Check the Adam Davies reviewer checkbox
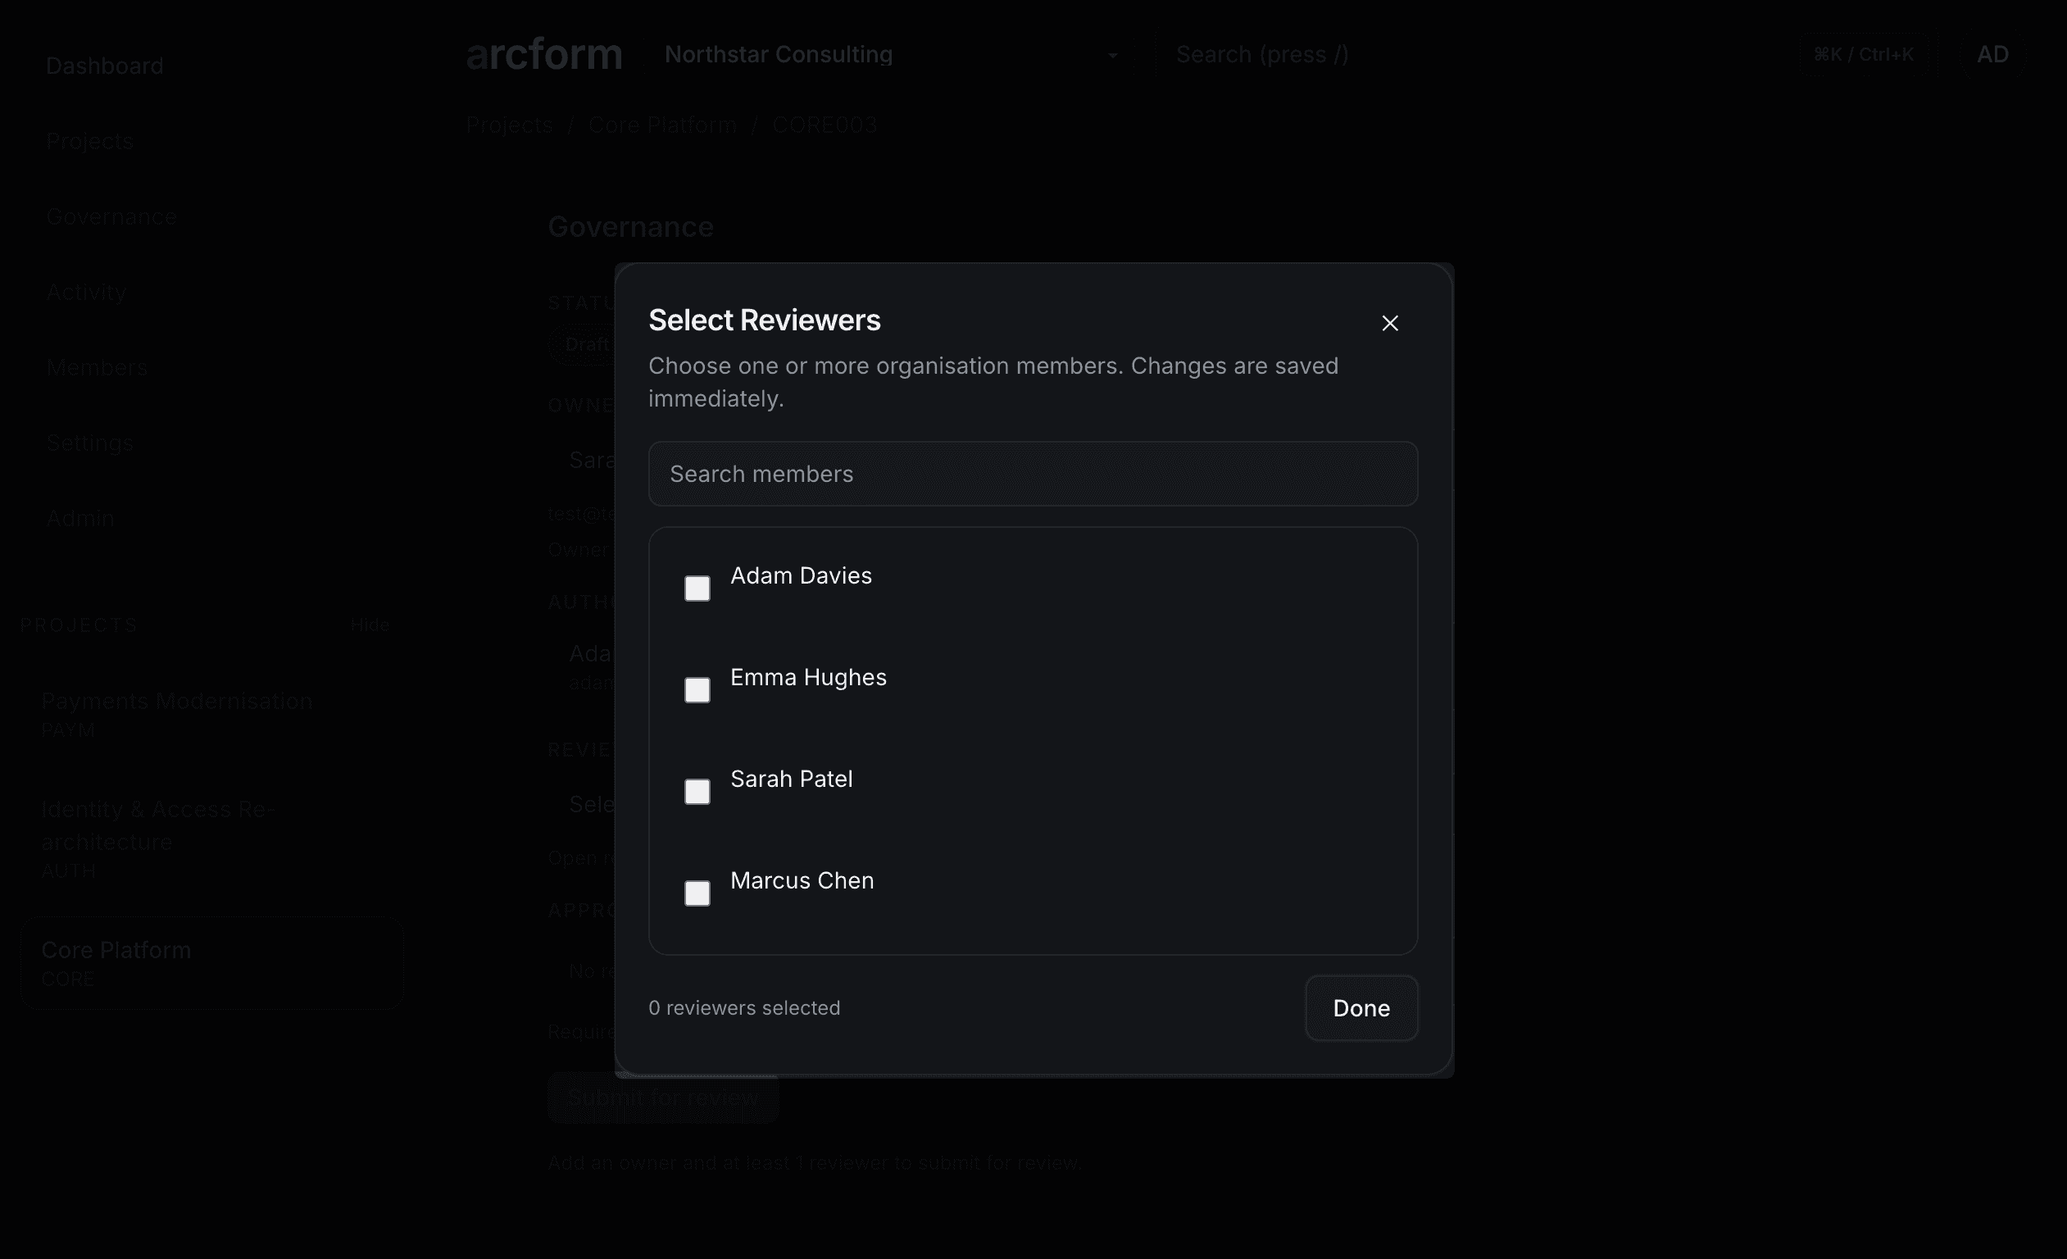Image resolution: width=2067 pixels, height=1259 pixels. click(697, 588)
